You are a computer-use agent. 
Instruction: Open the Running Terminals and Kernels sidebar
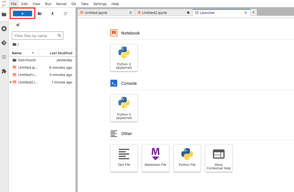coord(4,29)
